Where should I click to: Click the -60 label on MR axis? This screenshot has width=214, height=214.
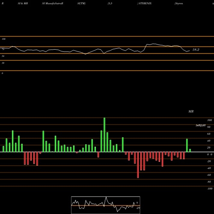pyautogui.click(x=209, y=175)
